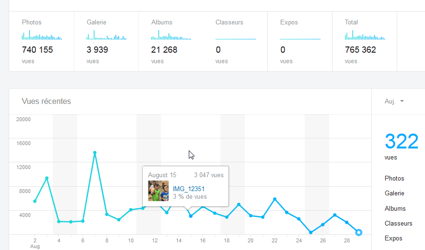Click the August 3 data point on graph

click(x=47, y=178)
